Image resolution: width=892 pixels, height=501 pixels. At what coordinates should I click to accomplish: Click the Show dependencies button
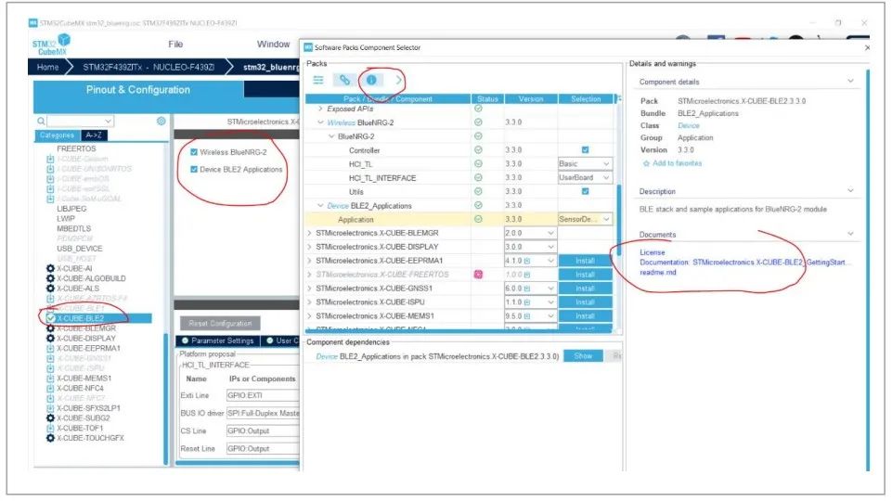(x=583, y=356)
